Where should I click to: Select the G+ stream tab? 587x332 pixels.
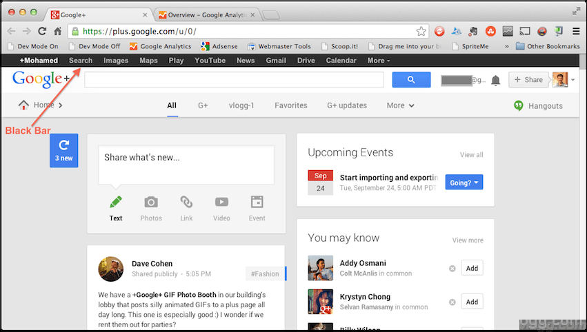(203, 105)
